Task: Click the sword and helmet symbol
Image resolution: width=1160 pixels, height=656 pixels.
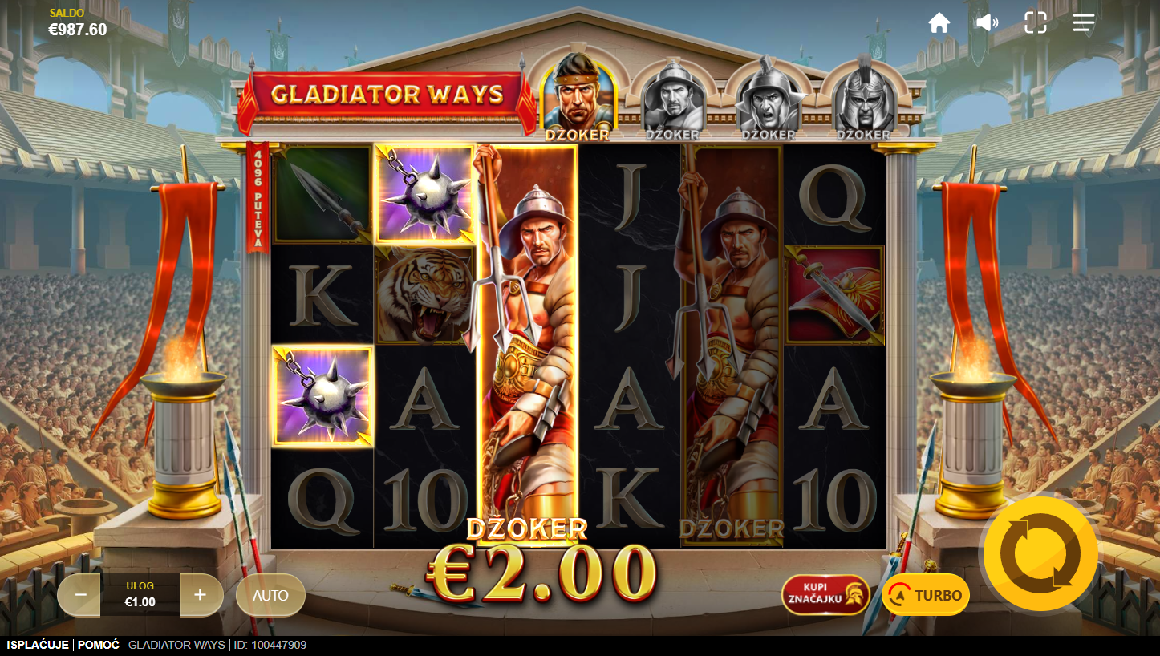Action: (835, 295)
